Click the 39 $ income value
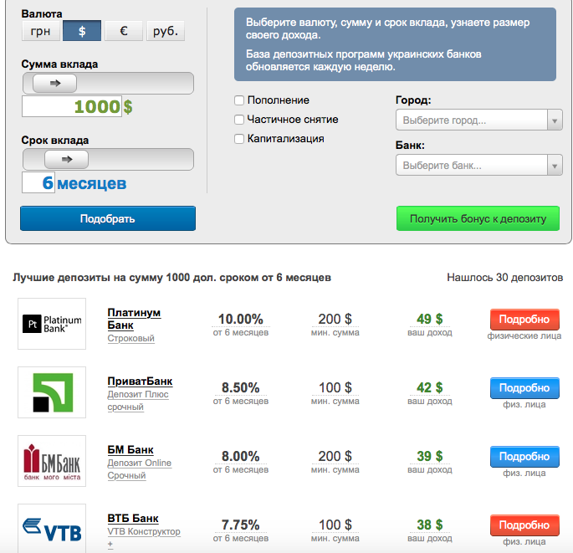 [x=430, y=457]
